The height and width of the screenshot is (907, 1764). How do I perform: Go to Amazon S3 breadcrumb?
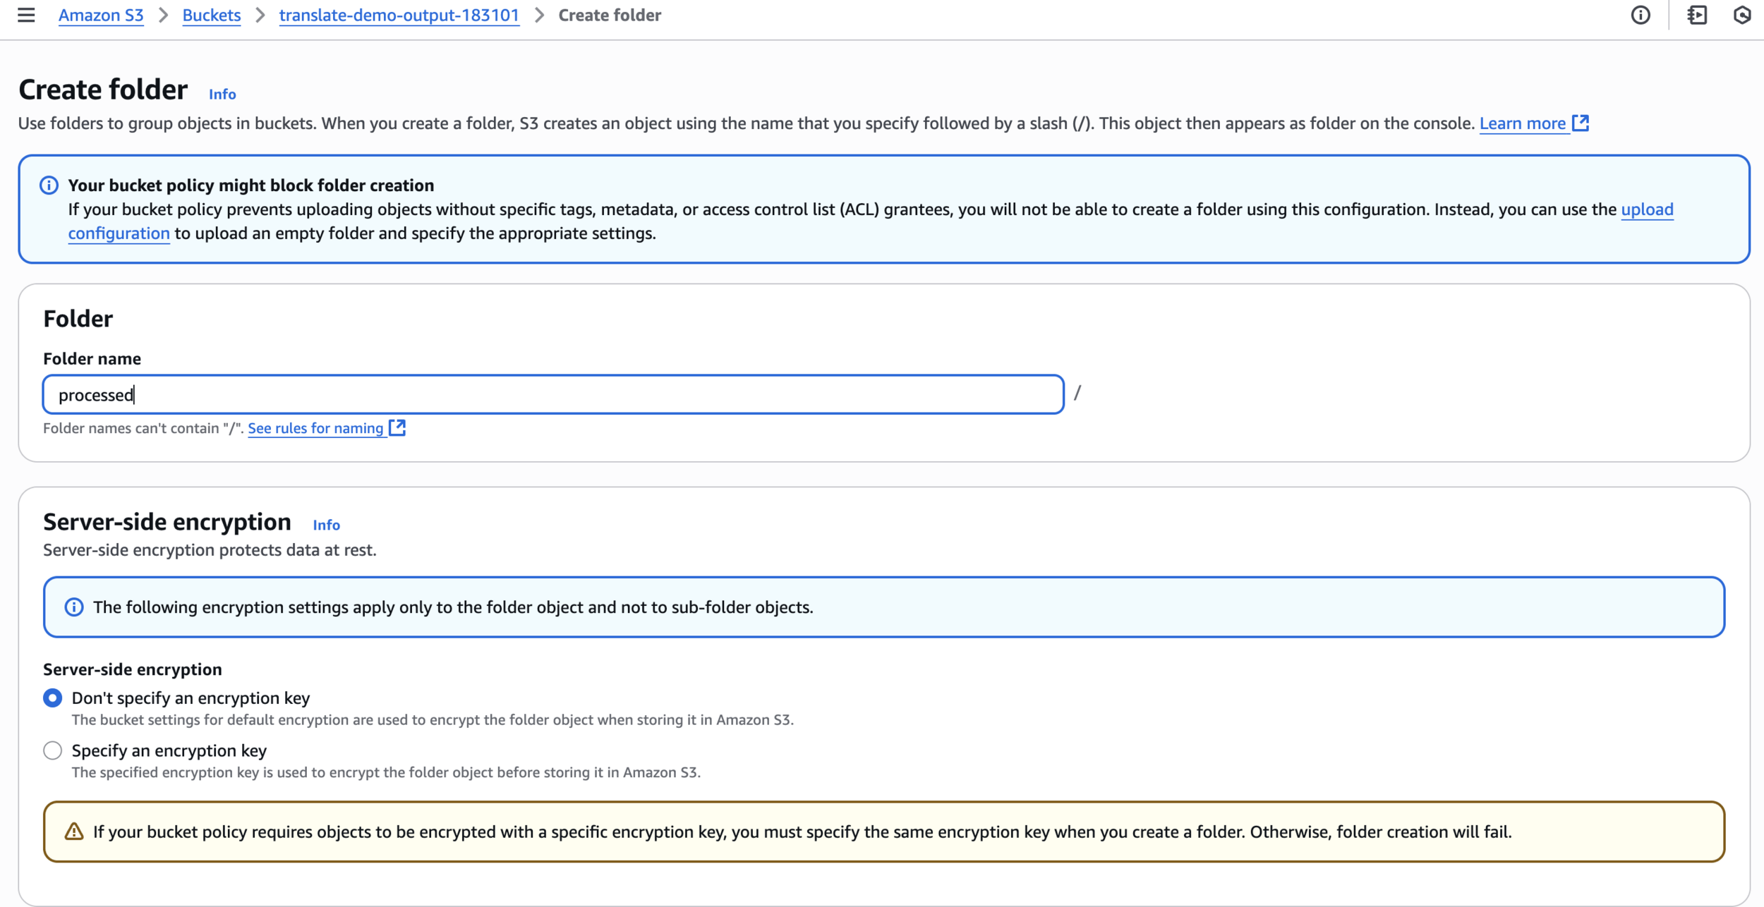[101, 15]
